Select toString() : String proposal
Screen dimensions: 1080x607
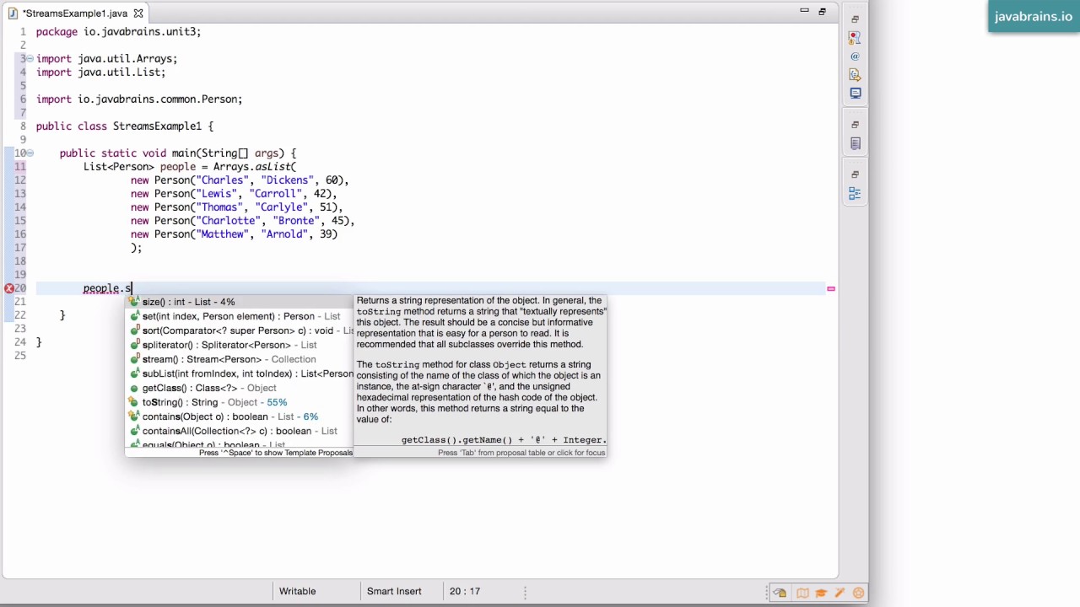pyautogui.click(x=240, y=402)
